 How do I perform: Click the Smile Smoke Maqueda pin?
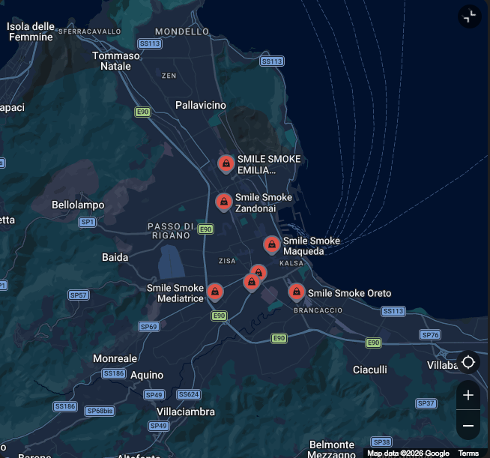point(271,244)
